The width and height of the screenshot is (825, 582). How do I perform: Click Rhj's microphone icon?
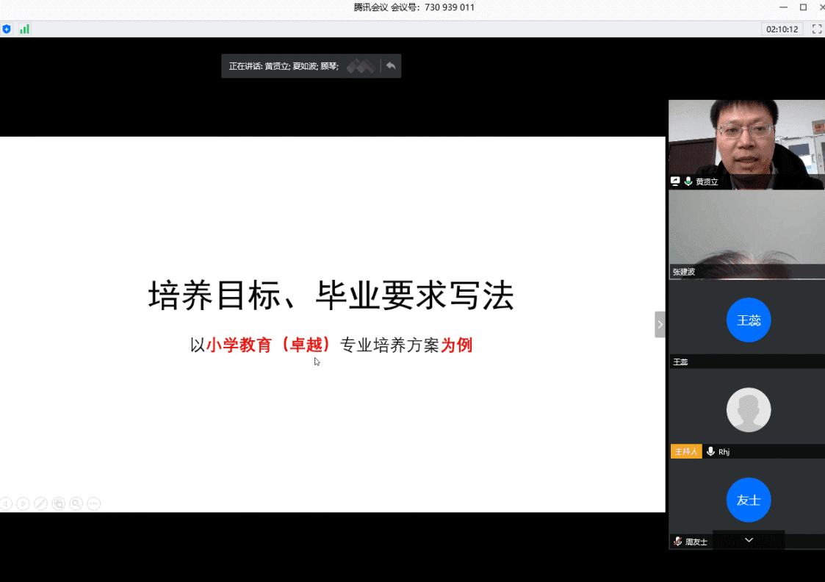pos(710,452)
